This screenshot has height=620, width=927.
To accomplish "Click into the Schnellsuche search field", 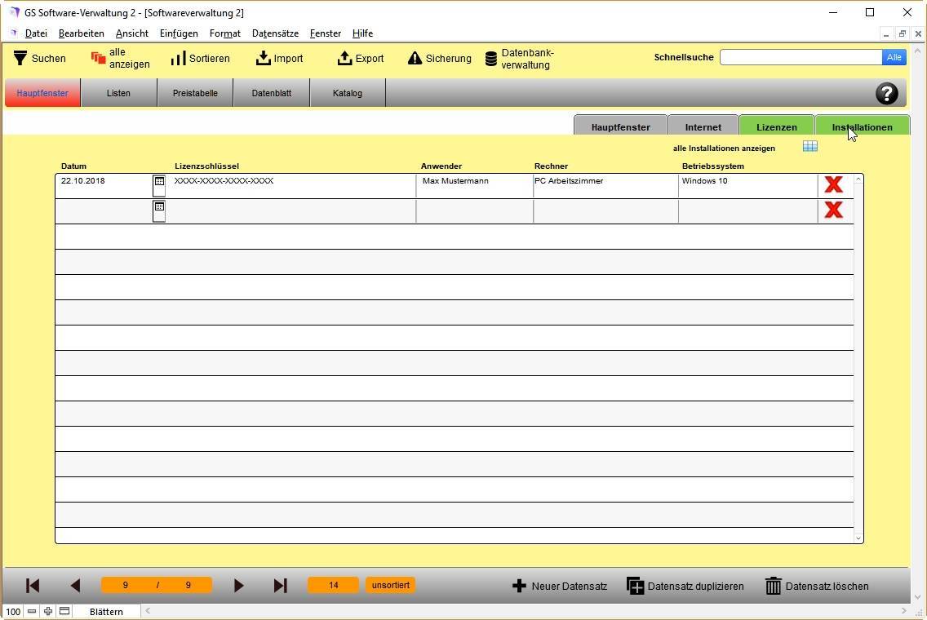I will [800, 57].
